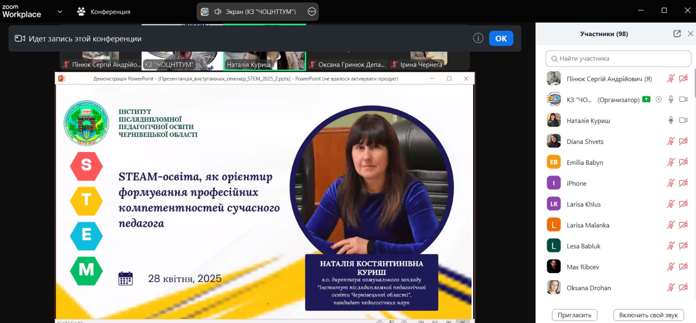The height and width of the screenshot is (323, 696).
Task: Click camera-off icon of Larisa Khlus
Action: click(x=683, y=204)
